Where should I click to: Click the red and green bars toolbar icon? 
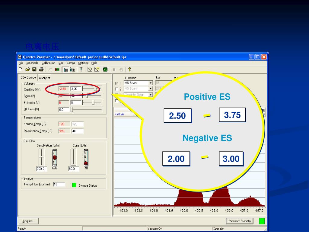57,69
